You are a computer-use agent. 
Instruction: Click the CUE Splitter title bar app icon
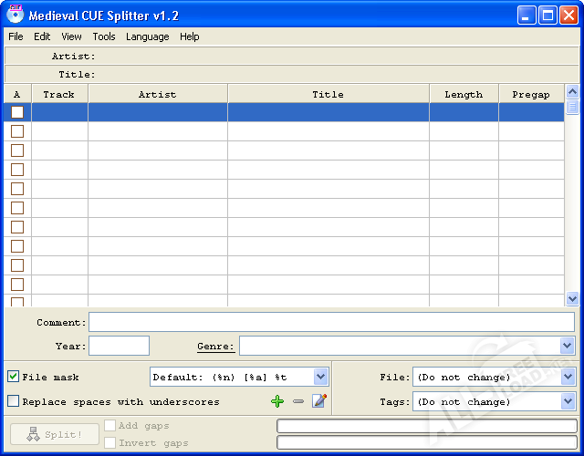click(x=14, y=15)
